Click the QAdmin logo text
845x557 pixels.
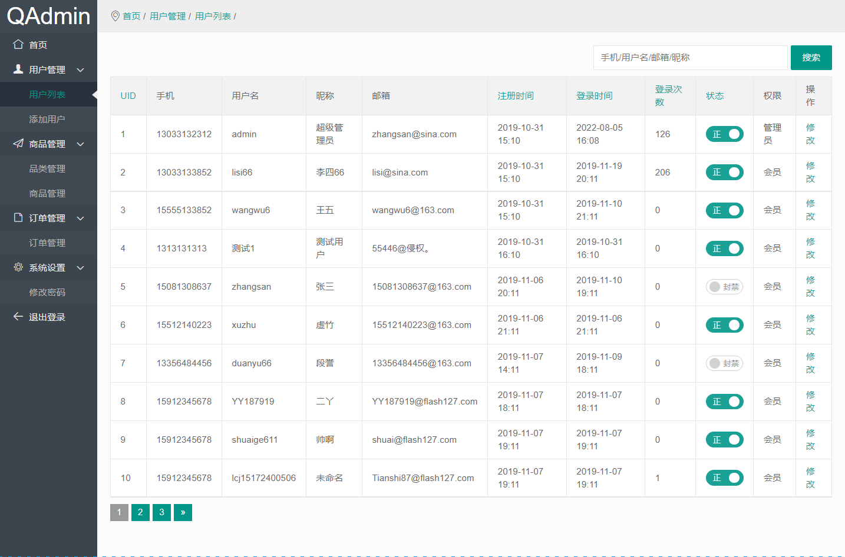point(47,16)
